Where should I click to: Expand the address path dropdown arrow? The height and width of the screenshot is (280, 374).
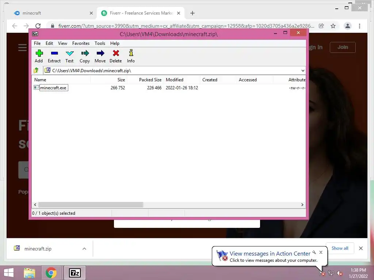[x=303, y=70]
